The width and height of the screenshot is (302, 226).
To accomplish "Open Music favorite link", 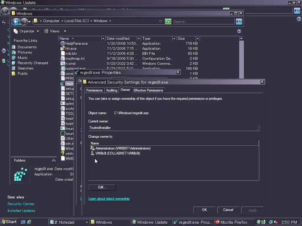I will 22,58.
